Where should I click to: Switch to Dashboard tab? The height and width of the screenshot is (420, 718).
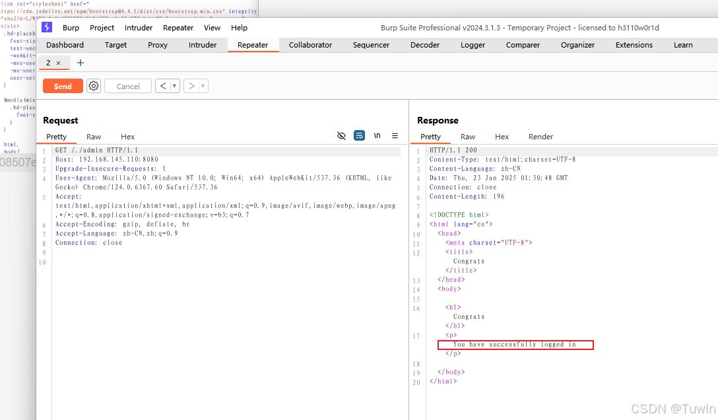[65, 45]
